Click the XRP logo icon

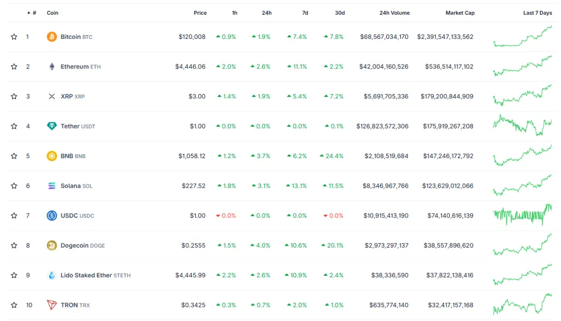(x=52, y=96)
